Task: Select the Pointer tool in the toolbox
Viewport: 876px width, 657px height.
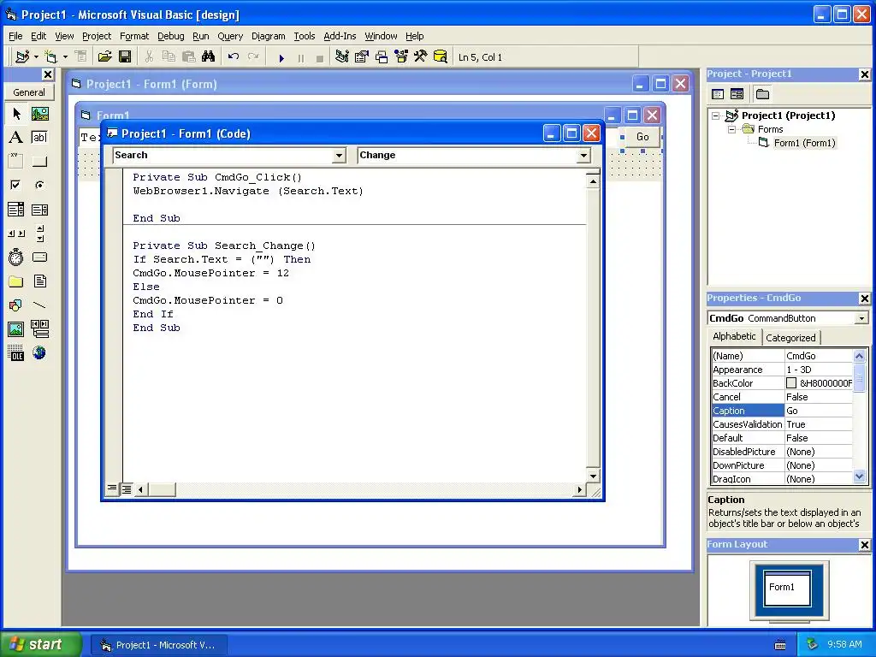Action: coord(16,114)
